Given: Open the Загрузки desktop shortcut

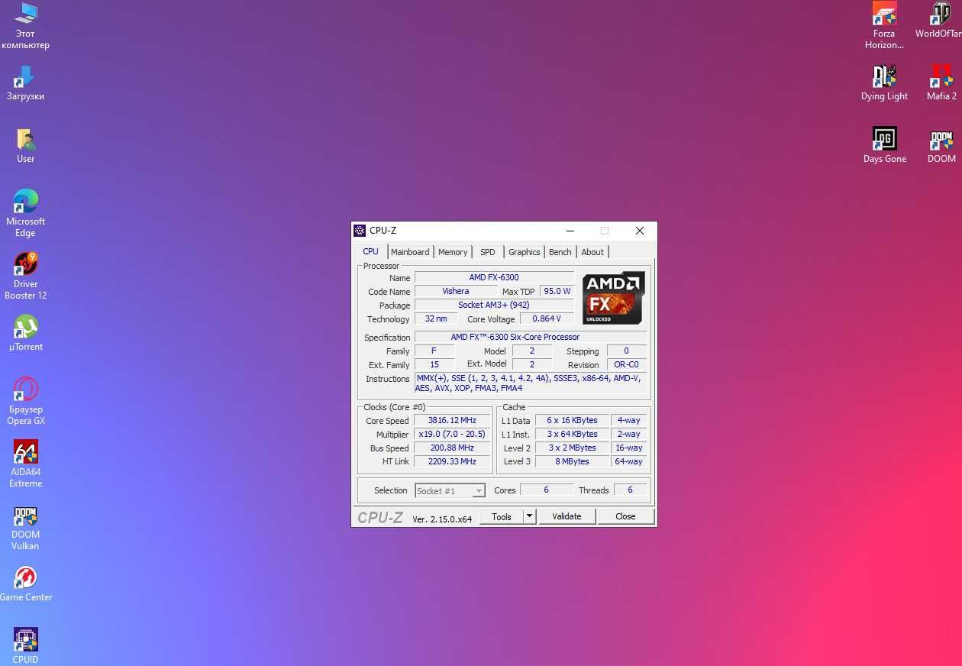Looking at the screenshot, I should tap(25, 83).
